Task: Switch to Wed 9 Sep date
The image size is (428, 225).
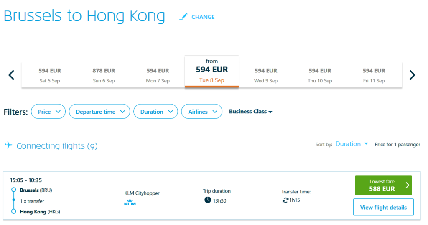Action: (x=266, y=75)
